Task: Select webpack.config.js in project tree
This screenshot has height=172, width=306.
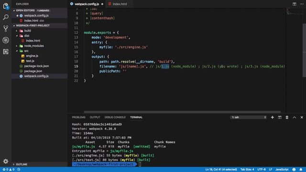Action: (x=40, y=76)
